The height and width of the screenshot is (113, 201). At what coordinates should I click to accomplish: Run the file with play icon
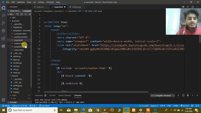click(x=188, y=7)
